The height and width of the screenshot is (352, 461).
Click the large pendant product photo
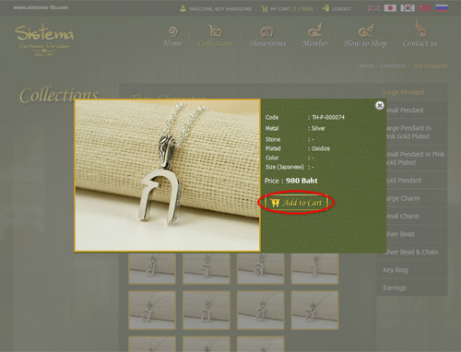[168, 175]
